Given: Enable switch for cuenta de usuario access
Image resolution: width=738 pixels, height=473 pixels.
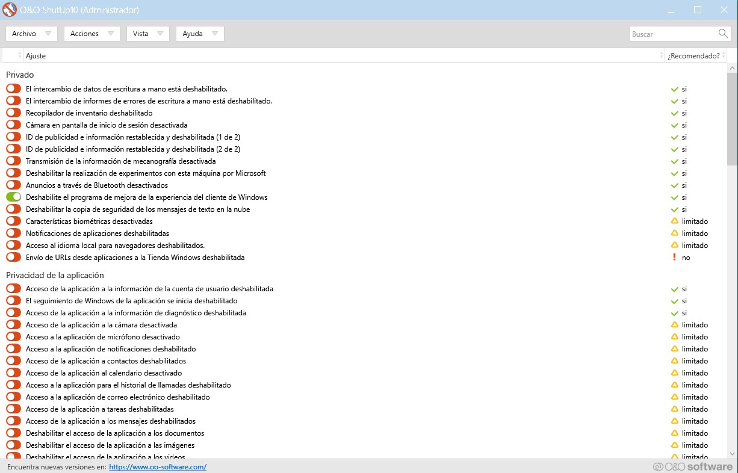Looking at the screenshot, I should tap(13, 288).
